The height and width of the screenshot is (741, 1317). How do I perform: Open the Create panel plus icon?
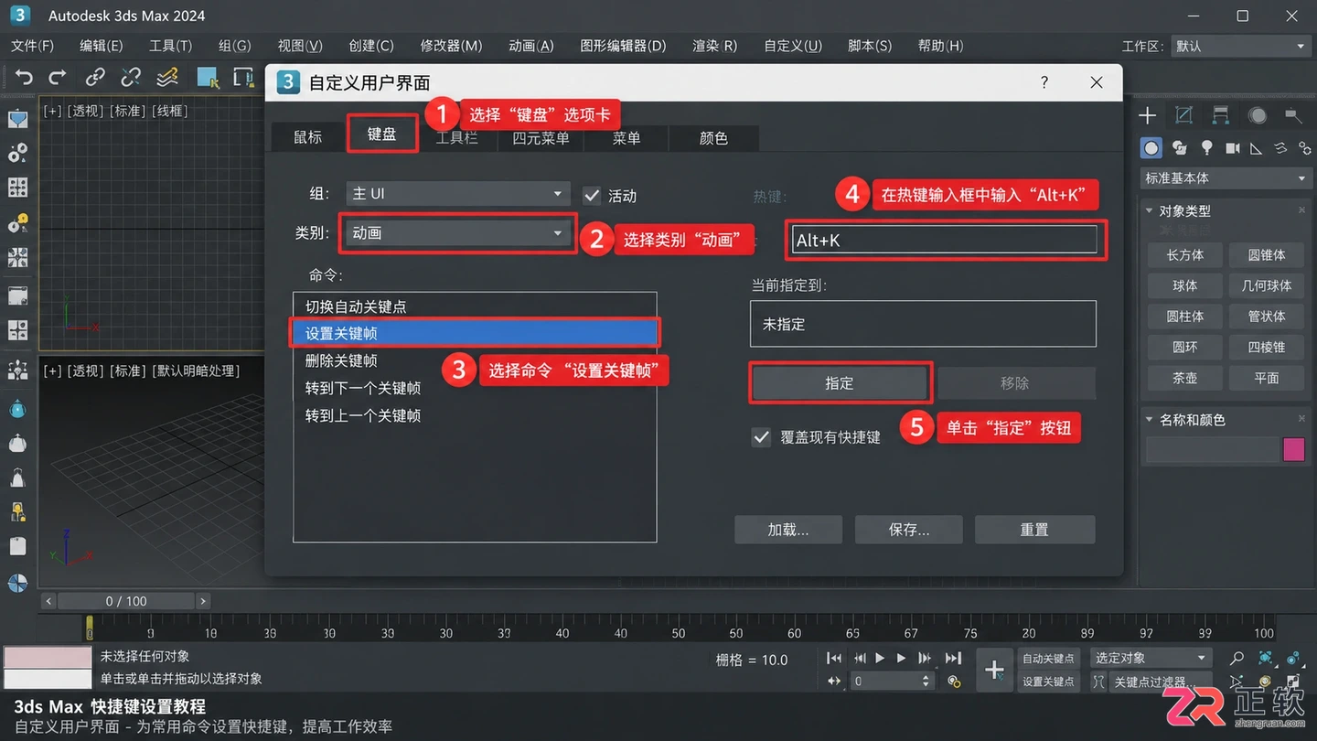coord(1147,115)
